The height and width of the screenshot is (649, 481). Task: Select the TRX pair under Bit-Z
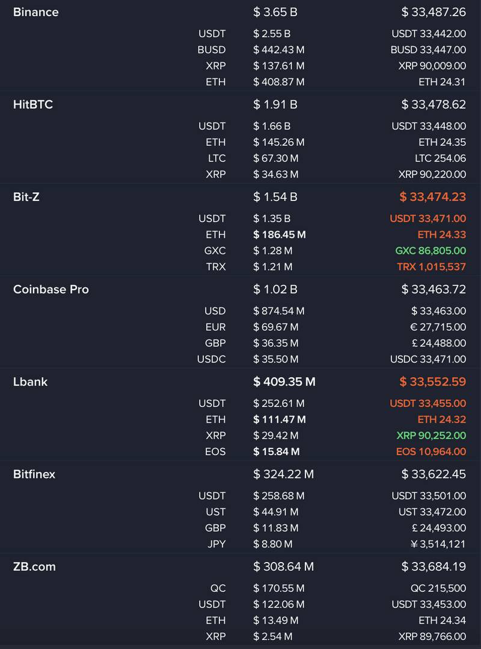[216, 267]
